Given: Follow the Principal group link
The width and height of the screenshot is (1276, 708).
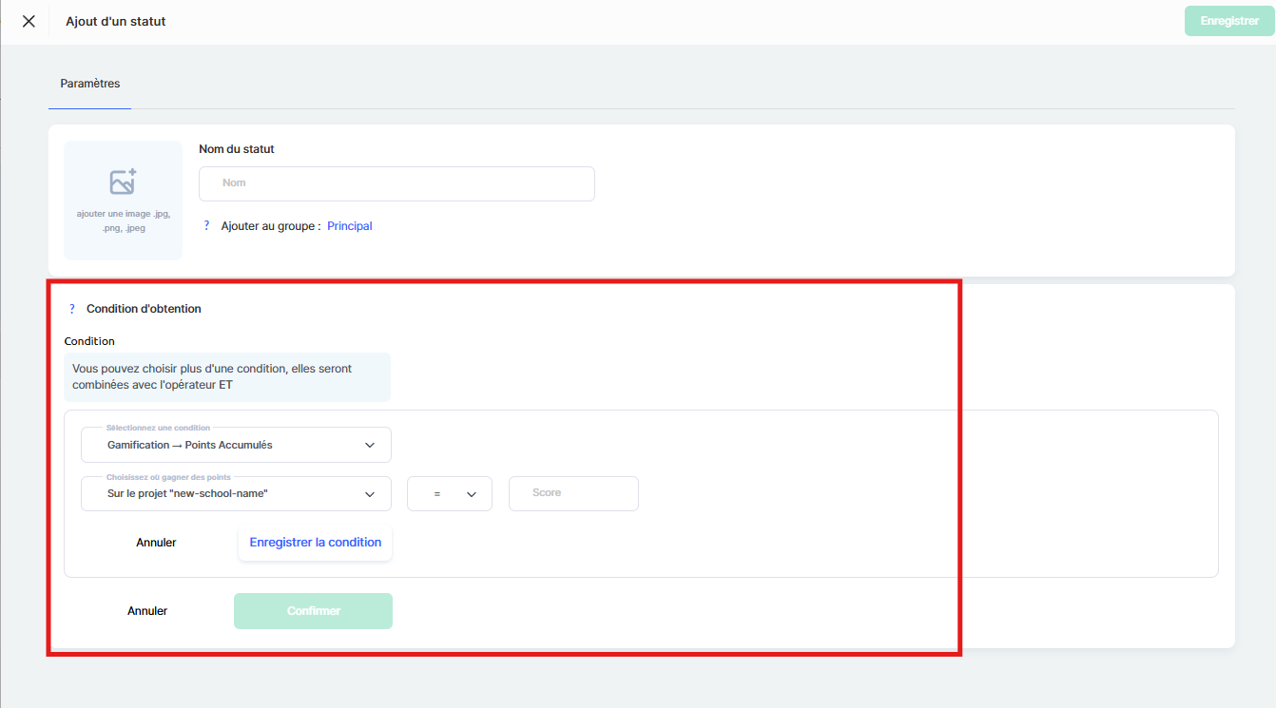Looking at the screenshot, I should point(349,226).
